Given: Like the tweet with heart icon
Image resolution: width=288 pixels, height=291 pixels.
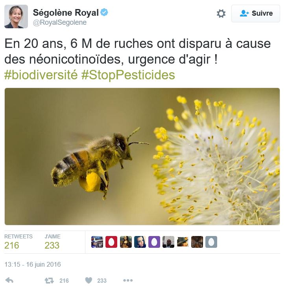Looking at the screenshot, I should click(89, 280).
